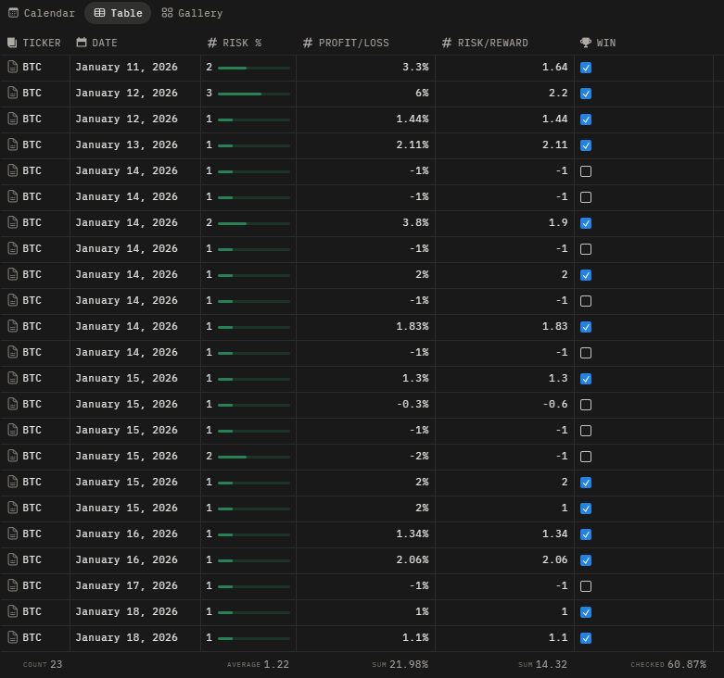The height and width of the screenshot is (678, 724).
Task: Select the '1.64' risk/reward cell
Action: [x=504, y=68]
